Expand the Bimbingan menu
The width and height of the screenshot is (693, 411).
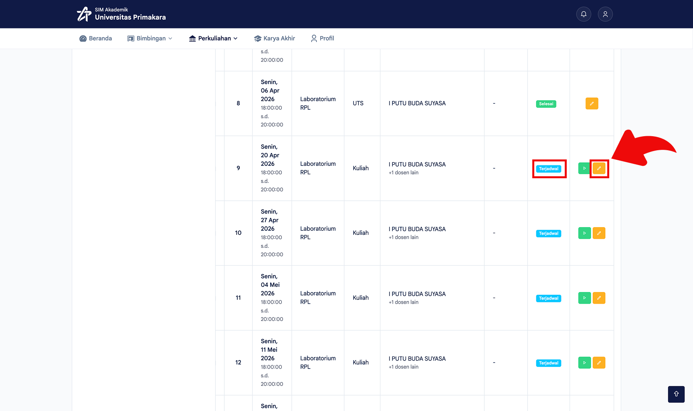[x=150, y=38]
